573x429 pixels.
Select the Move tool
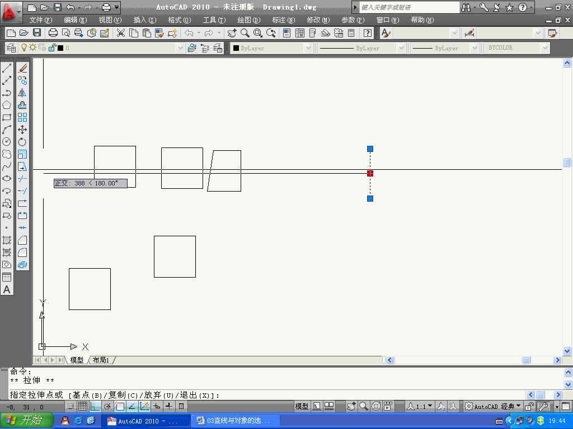[22, 130]
